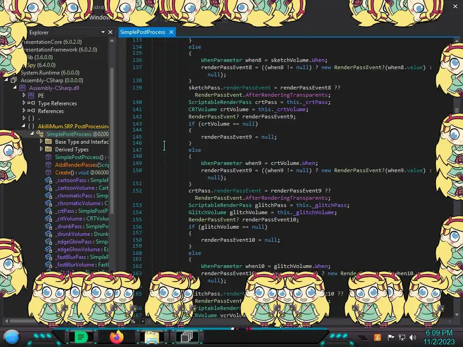
Task: Click the PE node icon
Action: (x=31, y=95)
